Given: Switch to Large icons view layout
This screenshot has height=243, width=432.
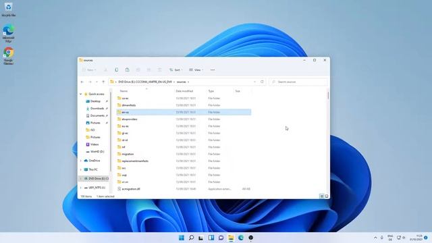Looking at the screenshot, I should [x=327, y=196].
